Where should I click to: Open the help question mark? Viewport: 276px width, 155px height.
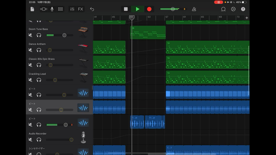coord(243,9)
